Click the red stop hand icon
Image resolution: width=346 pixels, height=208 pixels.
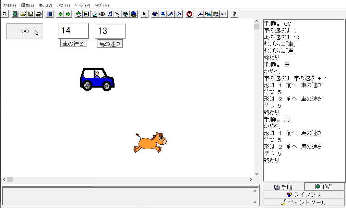(189, 14)
